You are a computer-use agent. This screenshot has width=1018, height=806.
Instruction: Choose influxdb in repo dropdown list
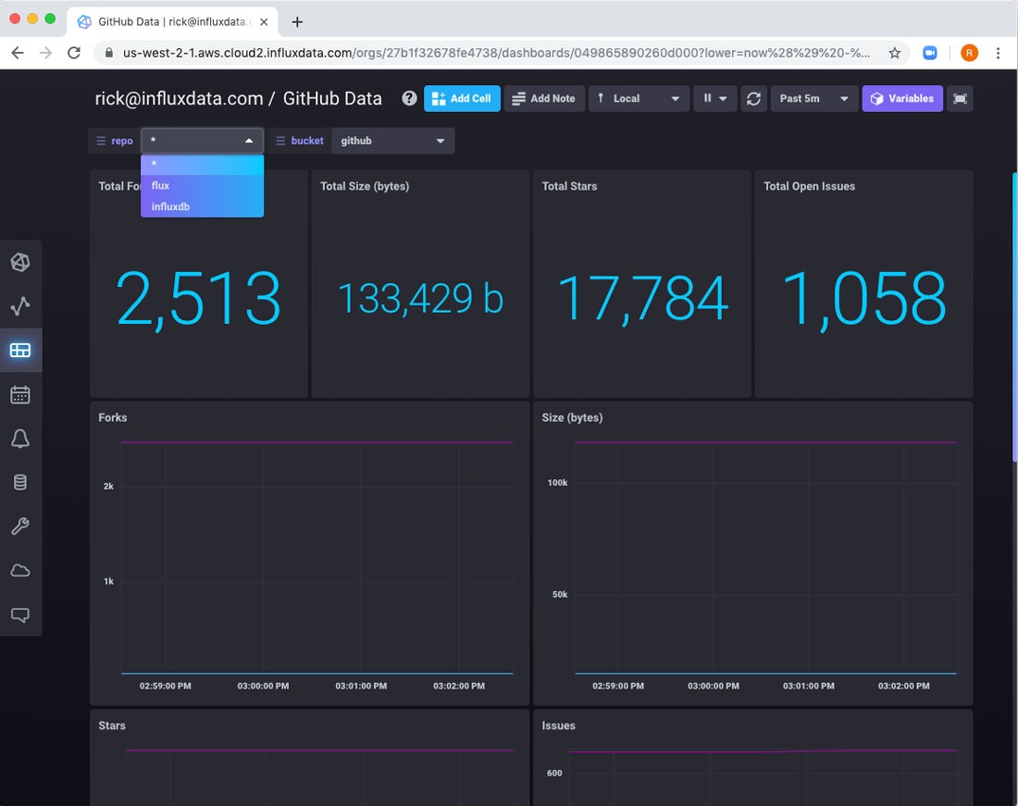202,206
